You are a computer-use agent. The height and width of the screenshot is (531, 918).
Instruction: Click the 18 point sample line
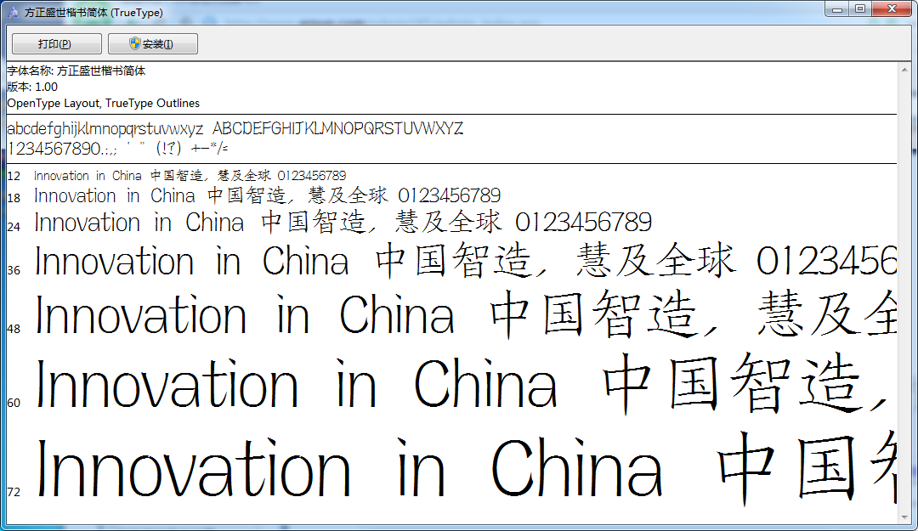coord(267,195)
